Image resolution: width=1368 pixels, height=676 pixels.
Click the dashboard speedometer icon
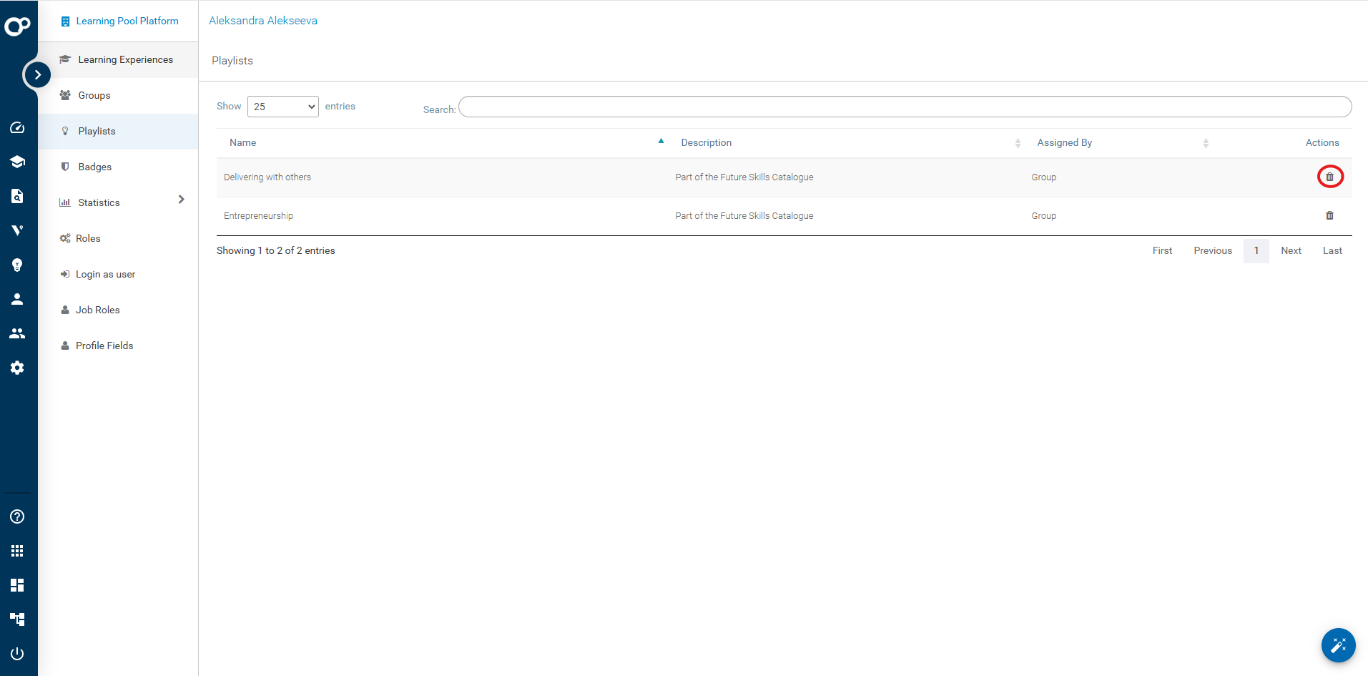pyautogui.click(x=17, y=127)
